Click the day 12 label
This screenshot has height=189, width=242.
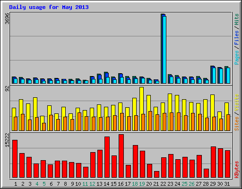coord(92,184)
